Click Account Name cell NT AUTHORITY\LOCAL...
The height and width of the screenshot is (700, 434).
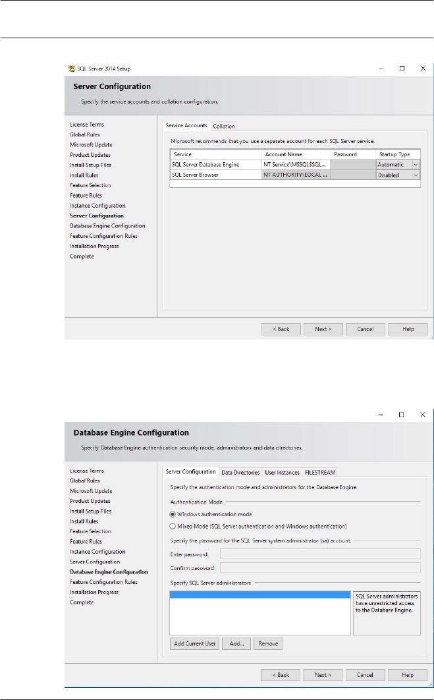tap(296, 175)
